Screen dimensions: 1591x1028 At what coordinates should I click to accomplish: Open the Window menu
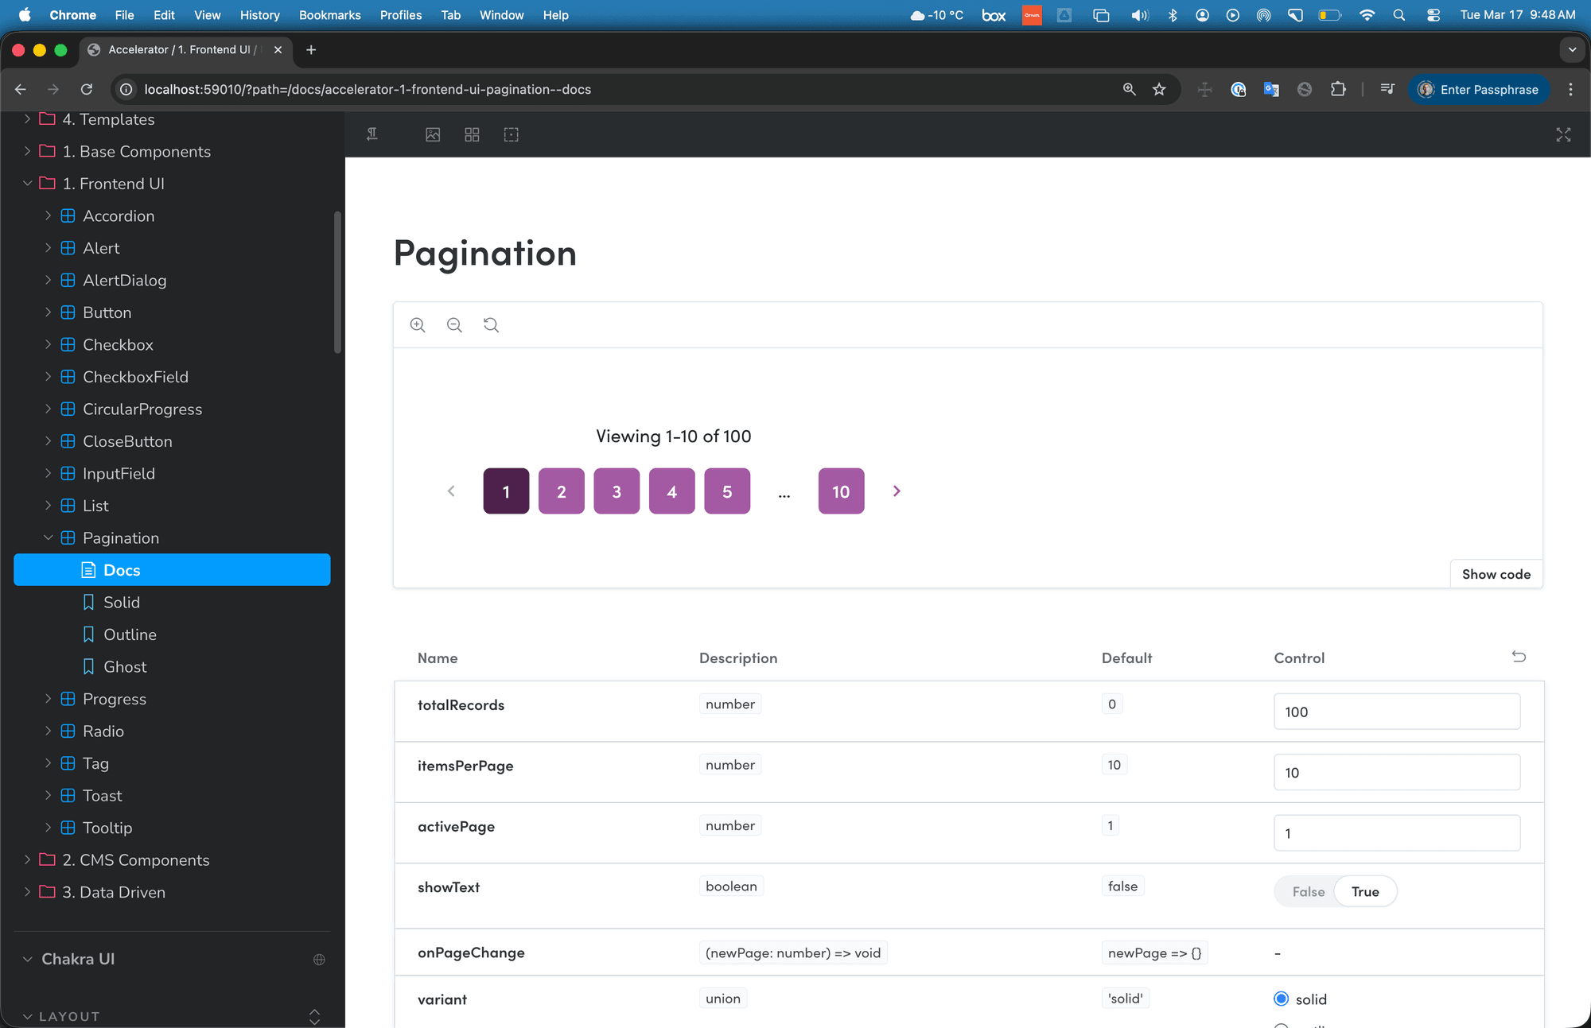[x=501, y=15]
